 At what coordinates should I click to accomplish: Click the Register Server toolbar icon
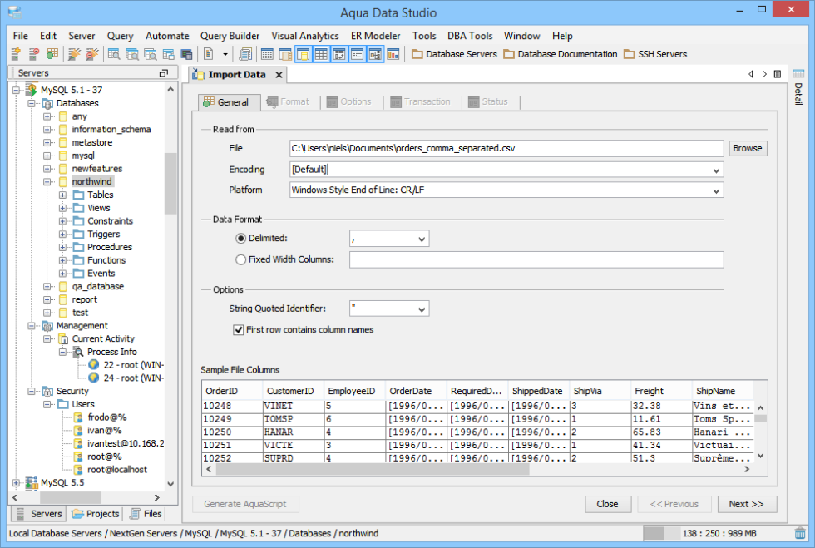15,55
